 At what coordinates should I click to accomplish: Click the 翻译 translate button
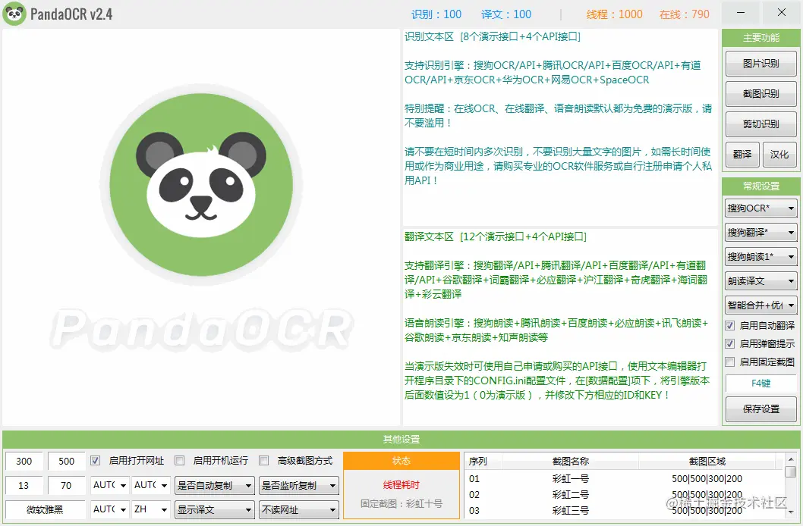(742, 155)
